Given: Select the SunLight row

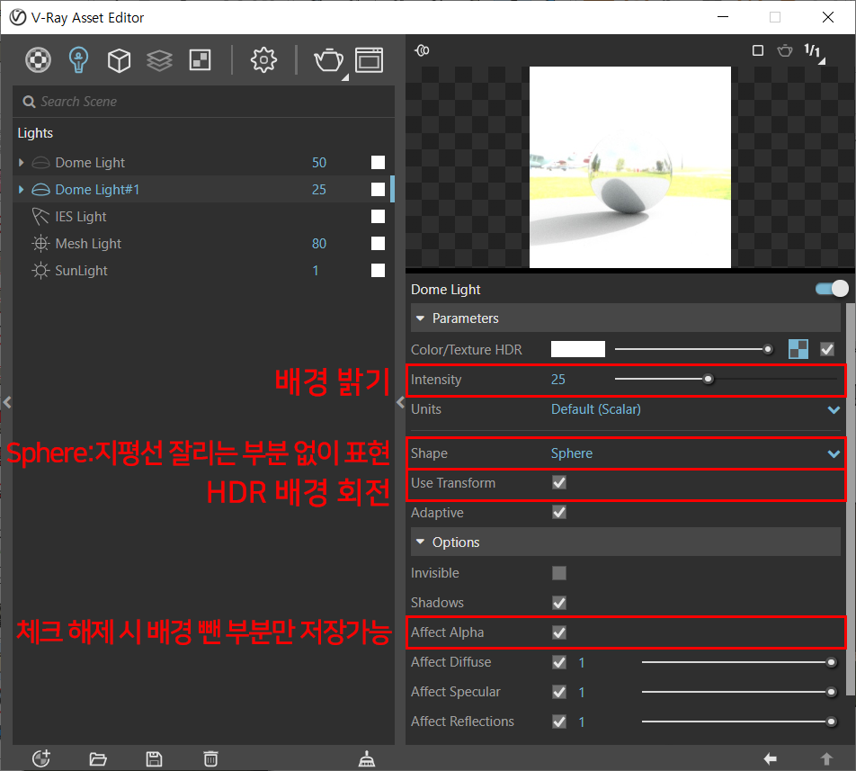Looking at the screenshot, I should [203, 271].
